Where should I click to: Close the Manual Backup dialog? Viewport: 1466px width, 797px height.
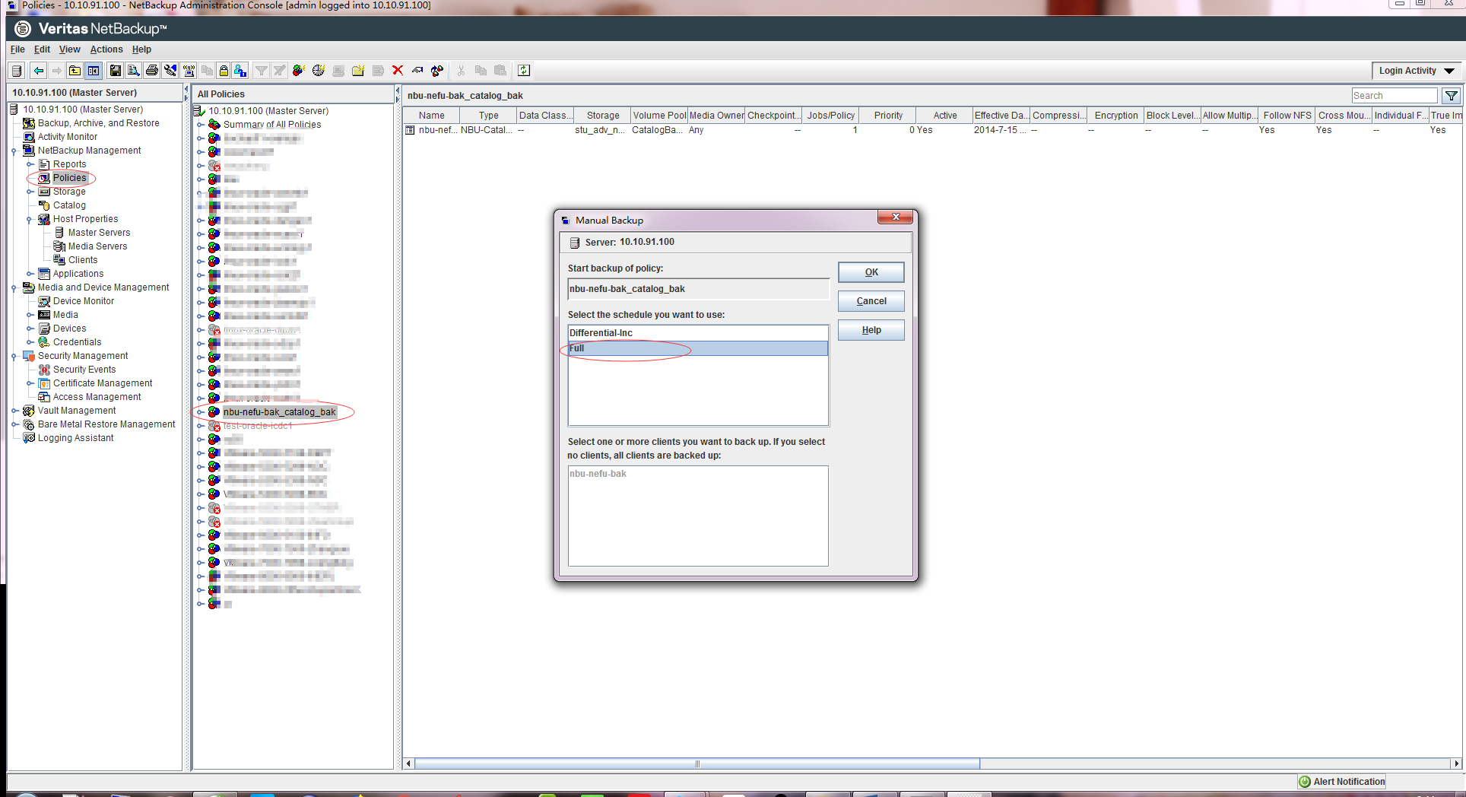click(896, 218)
